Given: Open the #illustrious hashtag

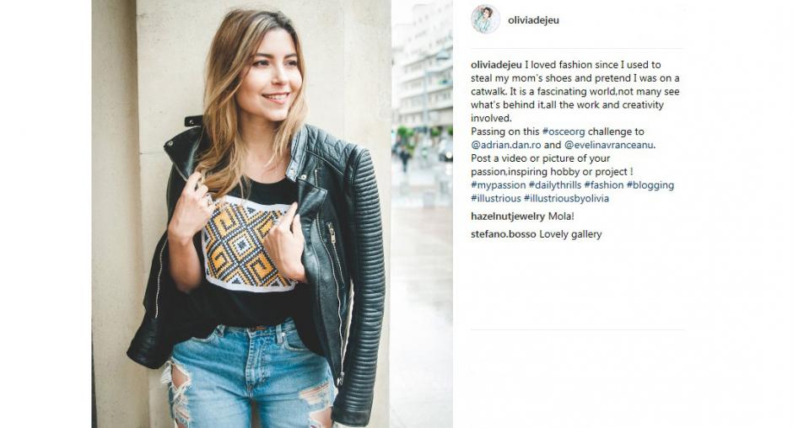Looking at the screenshot, I should 496,198.
